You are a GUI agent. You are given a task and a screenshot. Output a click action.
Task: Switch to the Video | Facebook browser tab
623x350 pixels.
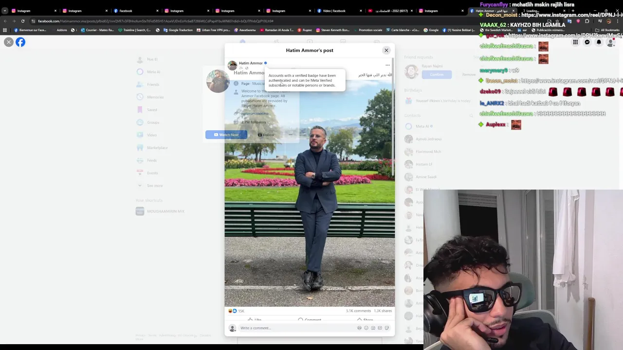click(x=339, y=11)
